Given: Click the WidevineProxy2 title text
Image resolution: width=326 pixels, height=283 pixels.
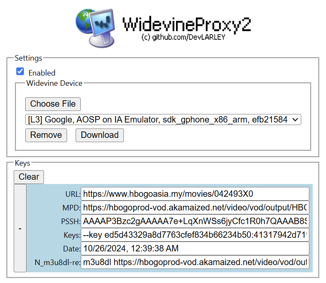Looking at the screenshot, I should (x=187, y=24).
